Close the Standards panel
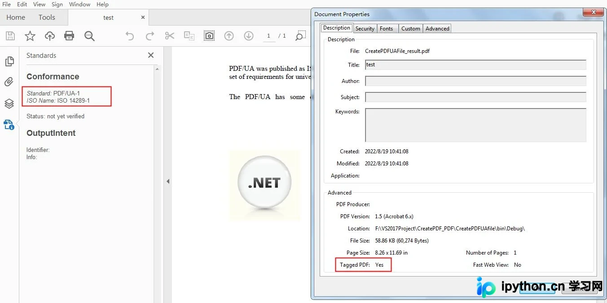 tap(151, 55)
